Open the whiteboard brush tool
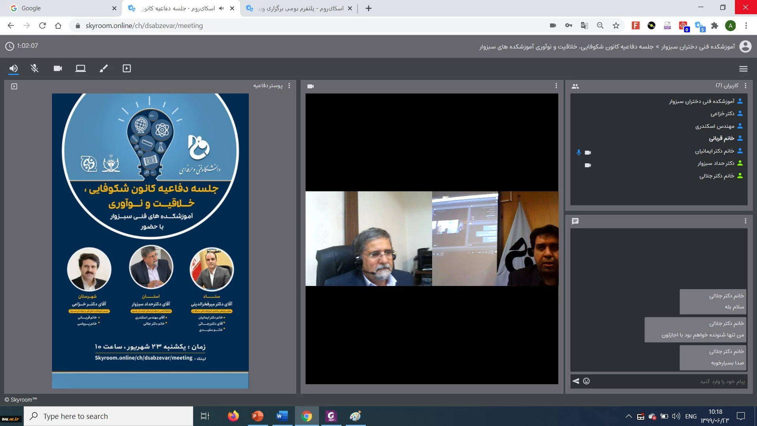The height and width of the screenshot is (426, 757). (x=104, y=69)
